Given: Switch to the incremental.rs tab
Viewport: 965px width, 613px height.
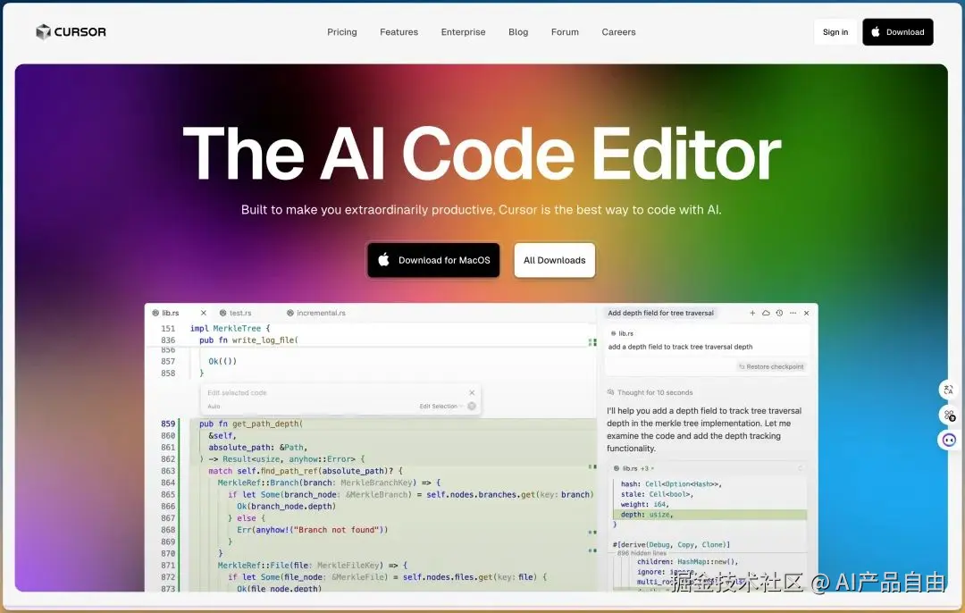Looking at the screenshot, I should [x=316, y=314].
